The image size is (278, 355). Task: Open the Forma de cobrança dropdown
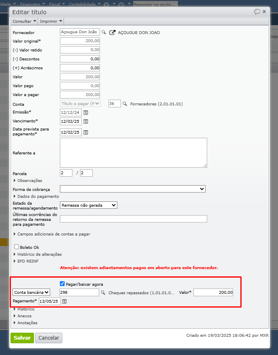coord(133,189)
